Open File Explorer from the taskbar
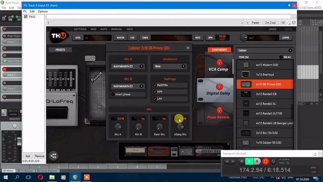Image resolution: width=323 pixels, height=182 pixels. [x=52, y=177]
